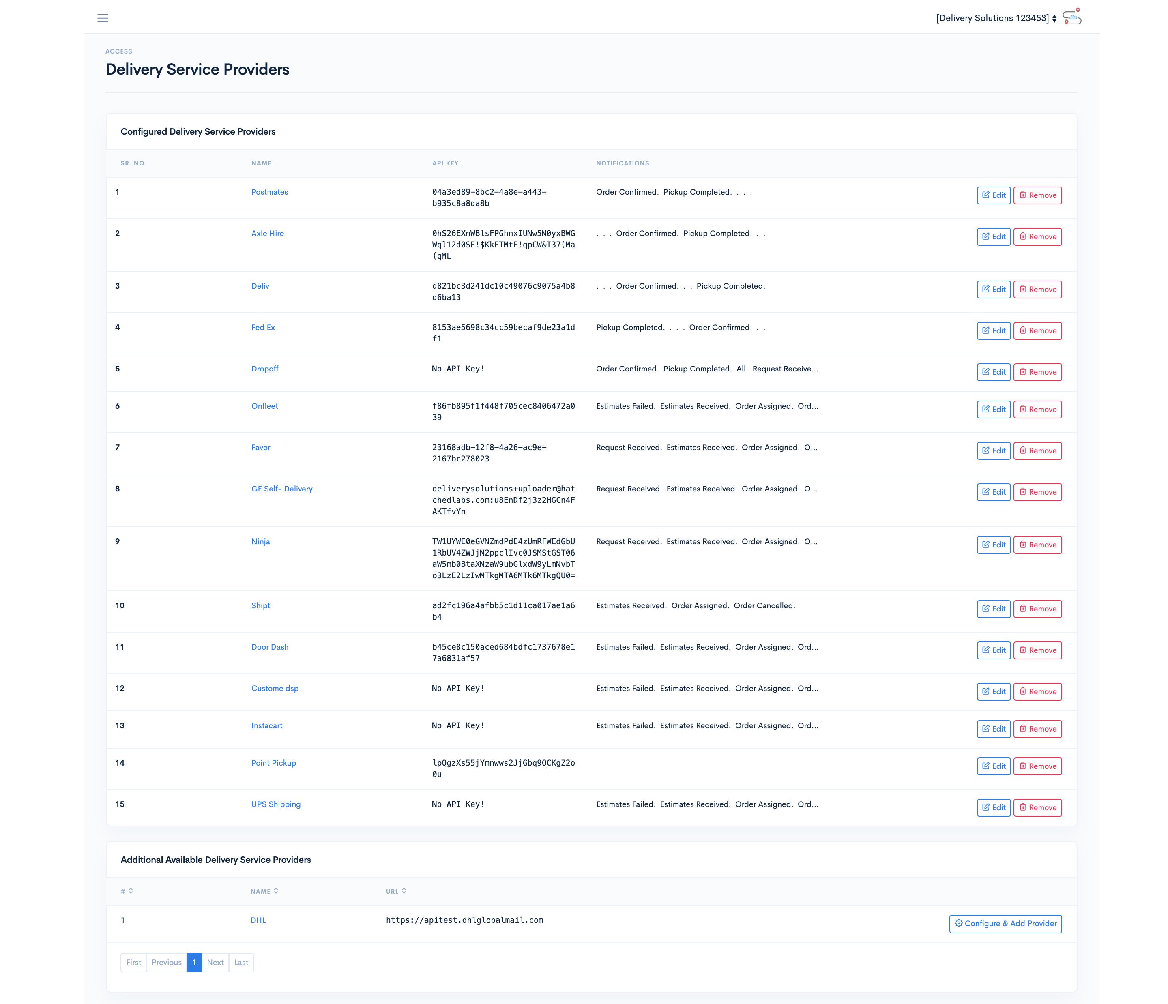Open the Onfleet provider link
Screen dimensions: 1168x1004
click(x=264, y=406)
